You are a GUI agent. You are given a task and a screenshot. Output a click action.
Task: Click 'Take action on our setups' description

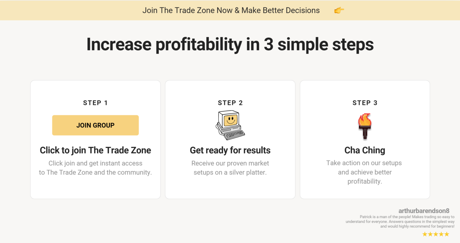364,172
